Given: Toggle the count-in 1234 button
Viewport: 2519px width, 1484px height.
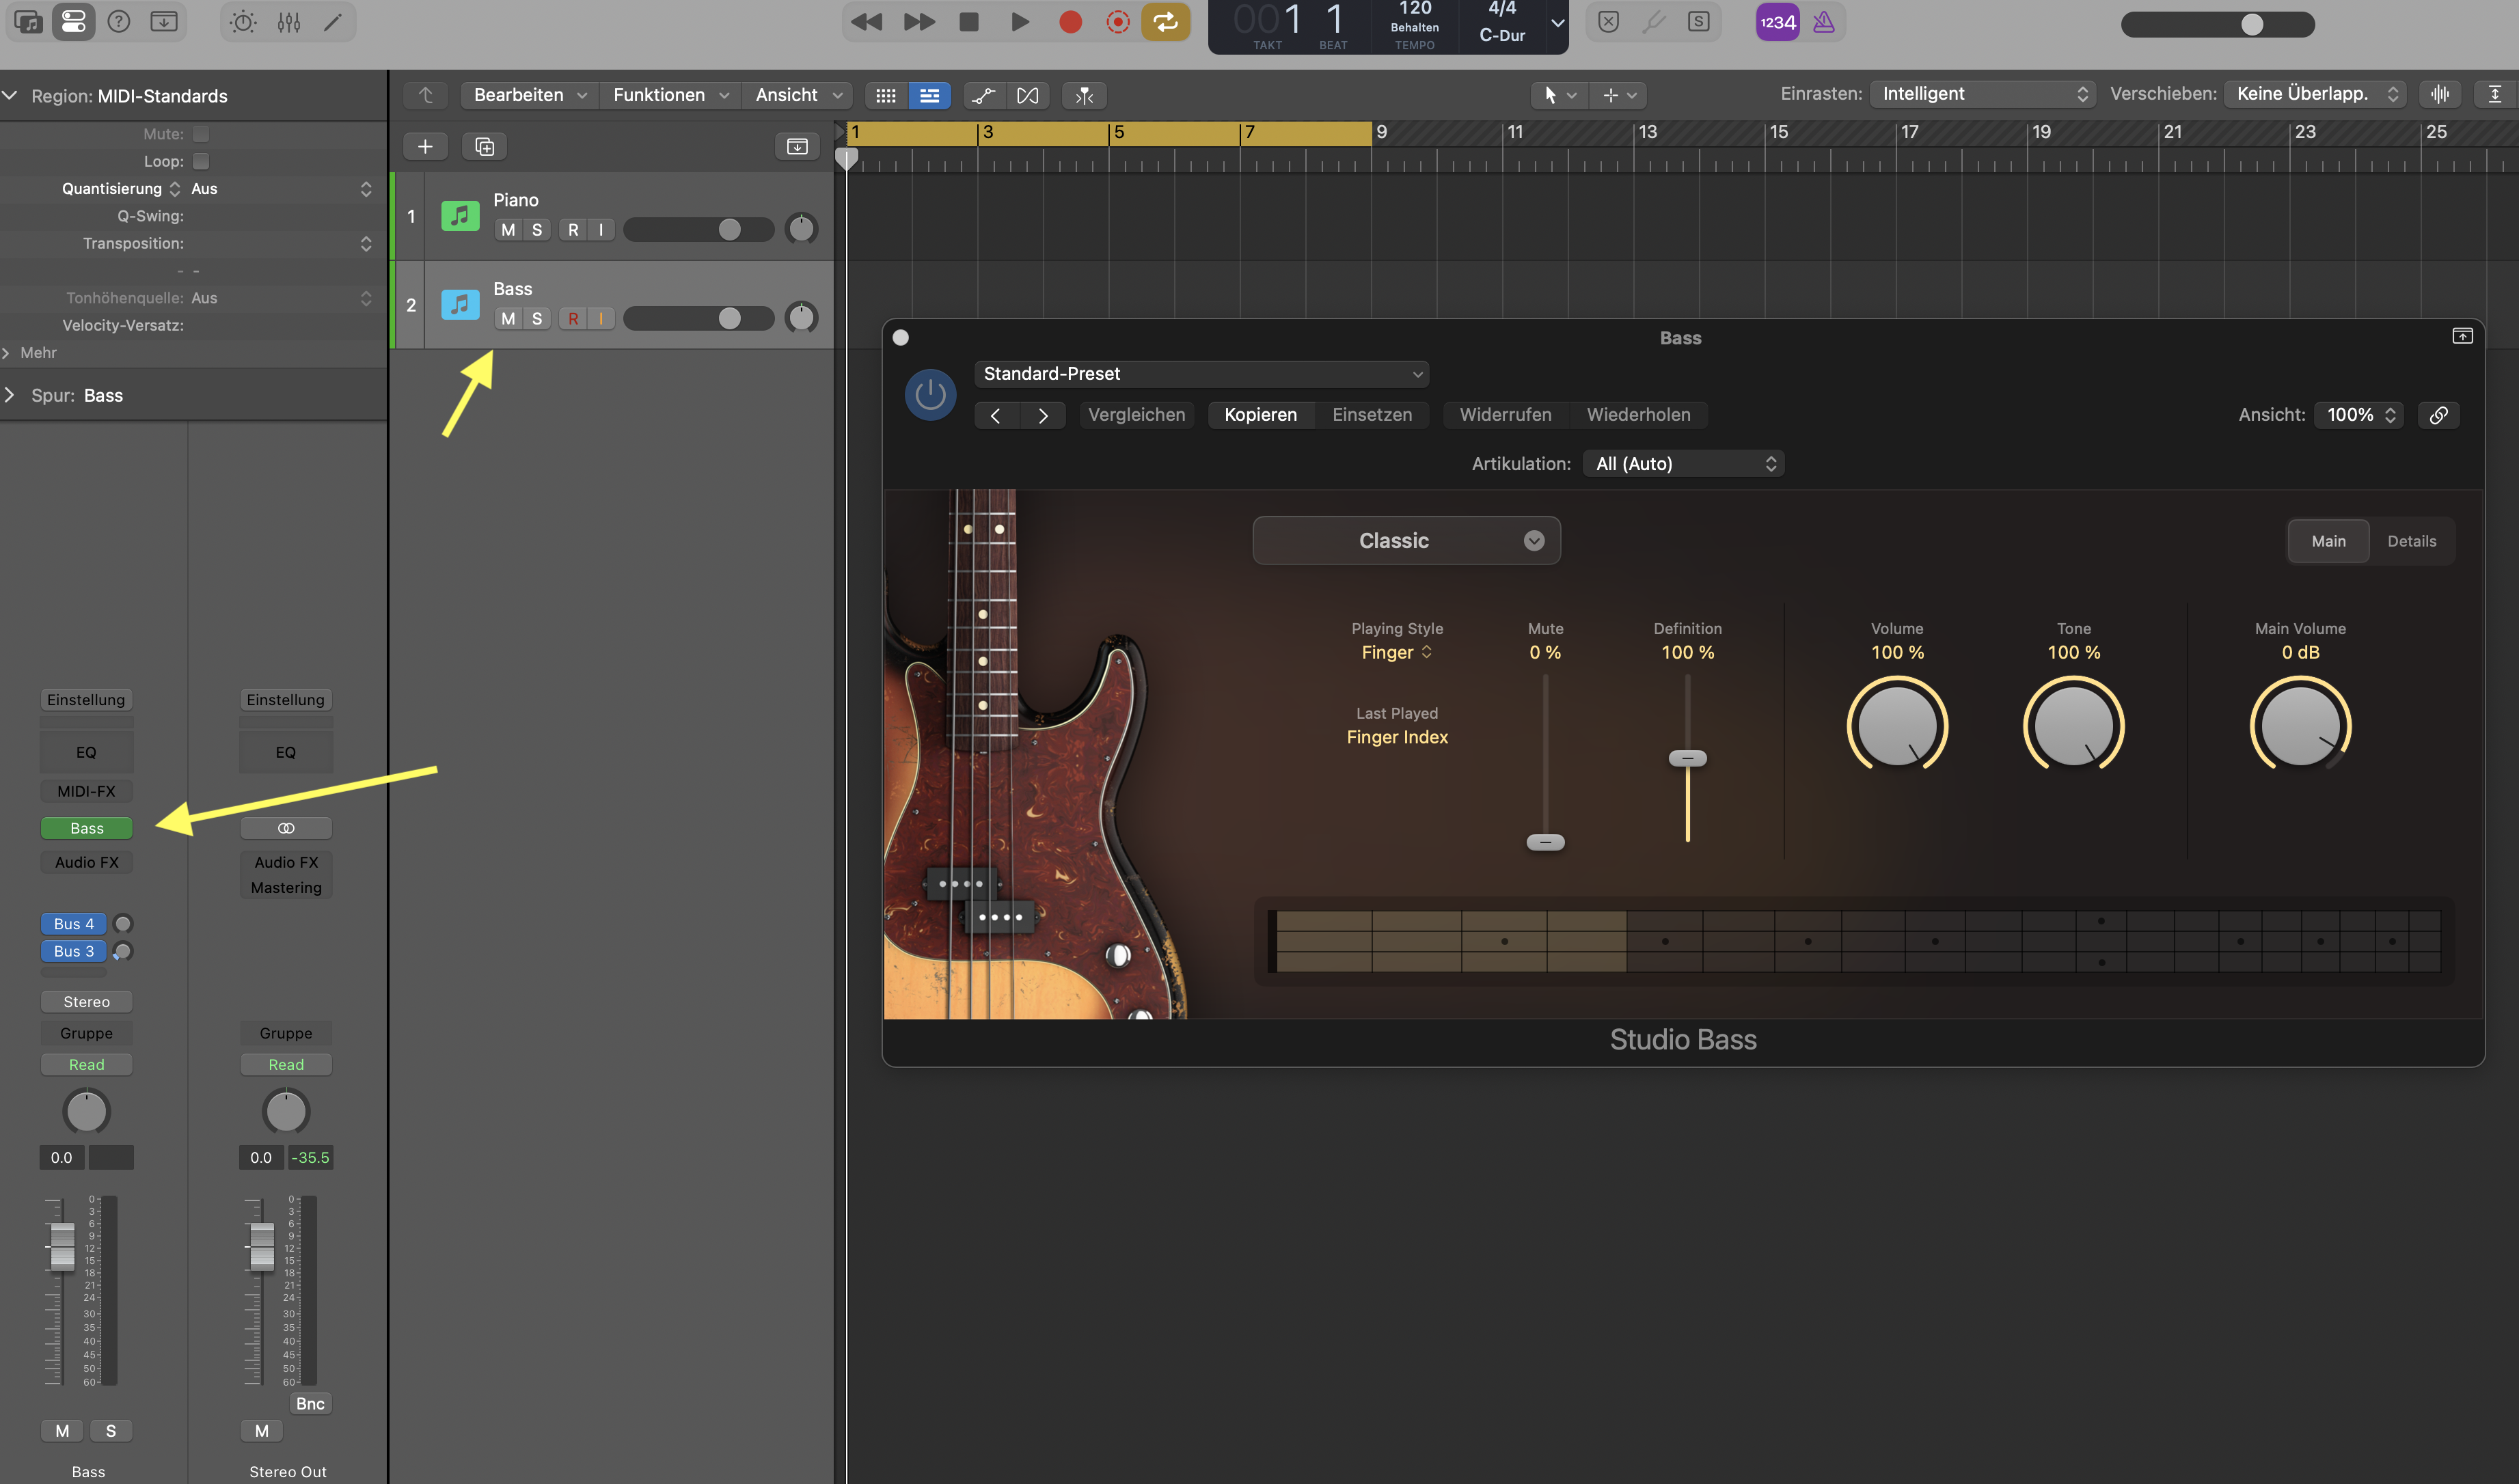Looking at the screenshot, I should [x=1778, y=22].
